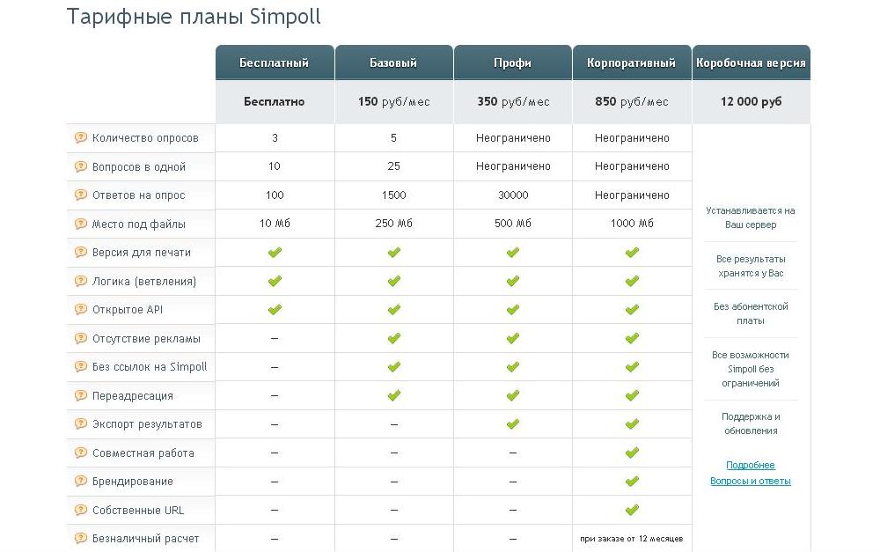This screenshot has height=552, width=880.
Task: Select the Базовый plan header
Action: click(x=393, y=63)
